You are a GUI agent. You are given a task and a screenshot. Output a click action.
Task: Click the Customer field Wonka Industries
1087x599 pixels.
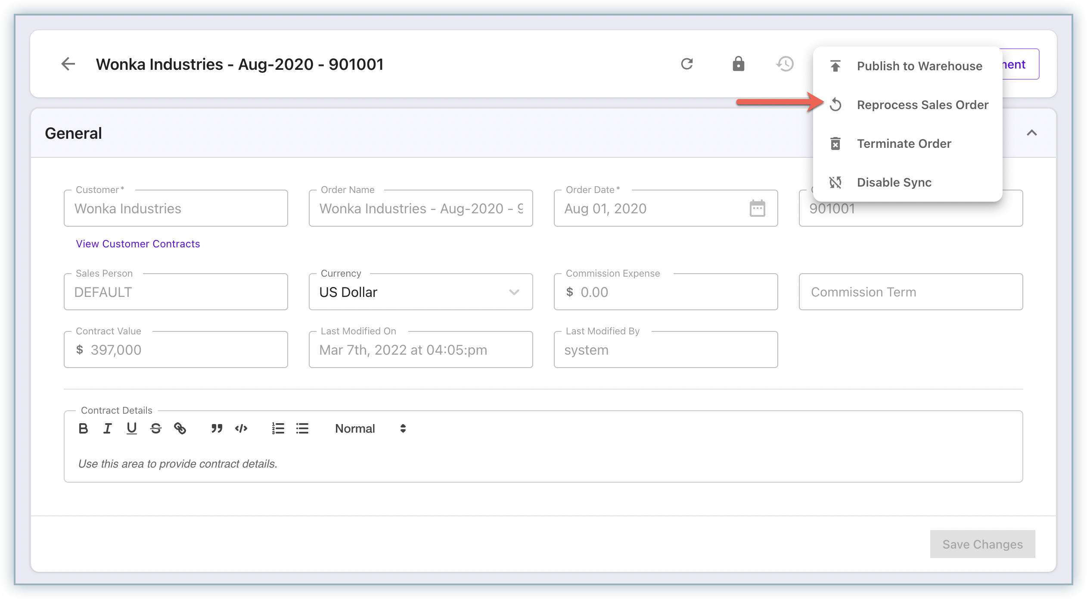[x=176, y=208]
